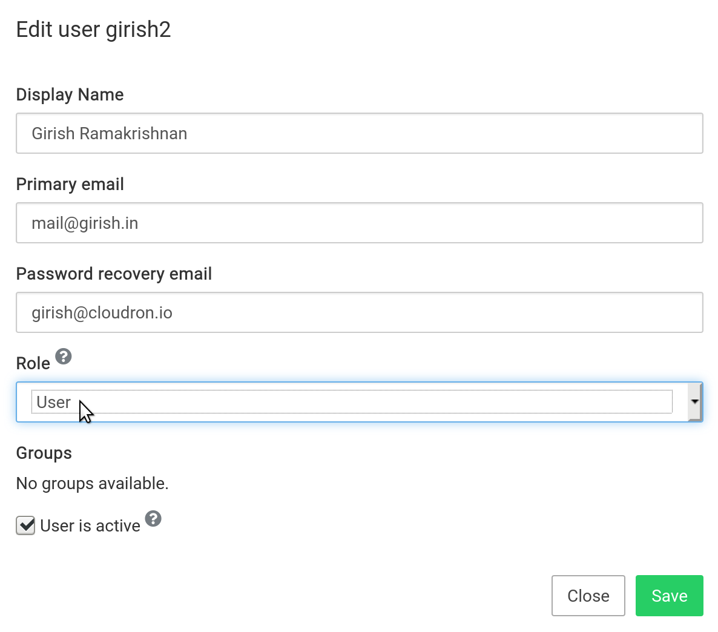Open the Role dropdown showing User
718x632 pixels.
351,402
